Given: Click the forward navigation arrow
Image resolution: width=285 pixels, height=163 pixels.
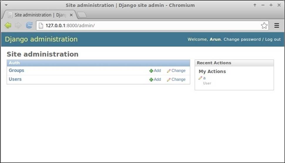Looking at the screenshot, I should click(18, 26).
